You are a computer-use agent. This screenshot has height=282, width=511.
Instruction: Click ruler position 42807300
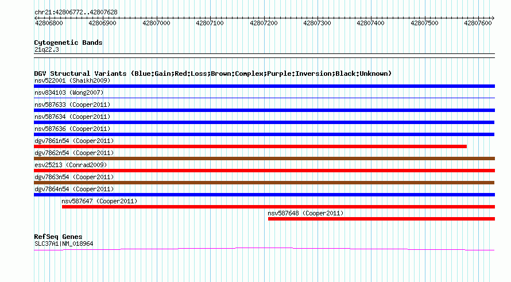click(x=317, y=23)
